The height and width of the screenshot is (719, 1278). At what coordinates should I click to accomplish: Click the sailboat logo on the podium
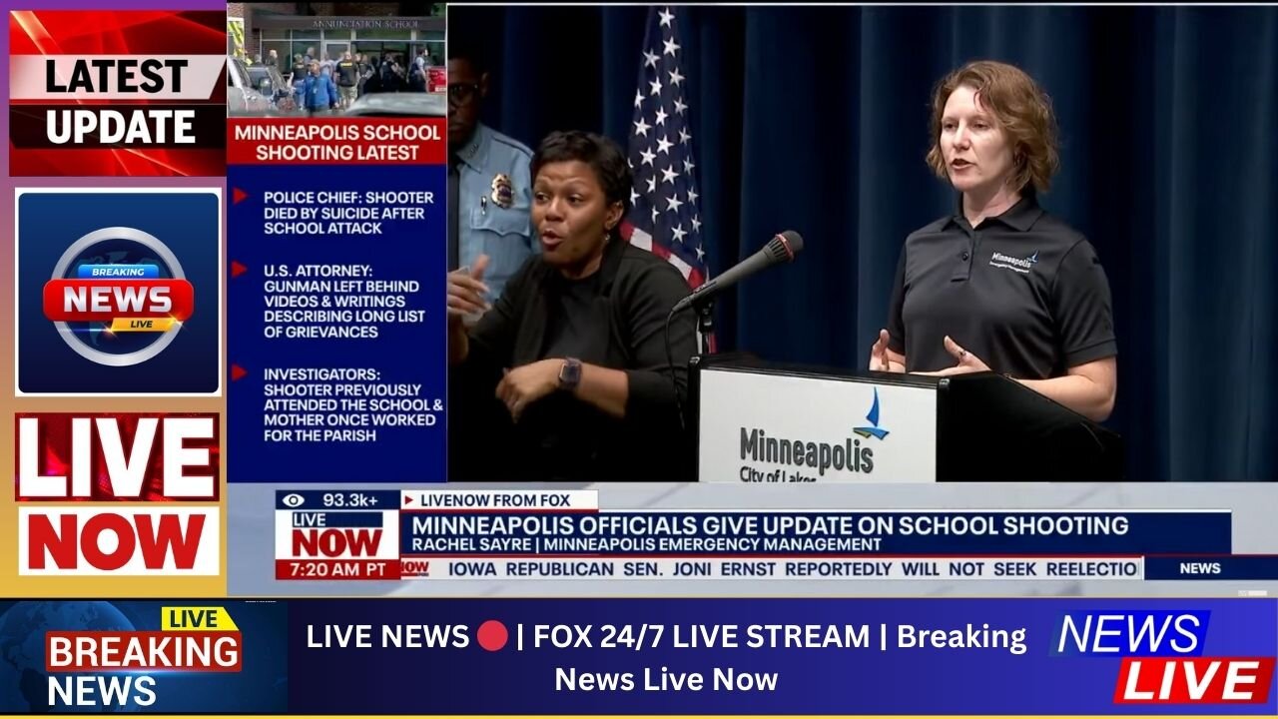point(872,415)
